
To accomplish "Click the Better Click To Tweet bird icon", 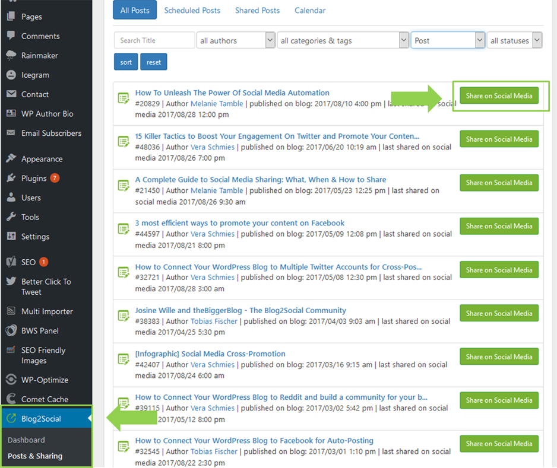I will point(11,281).
